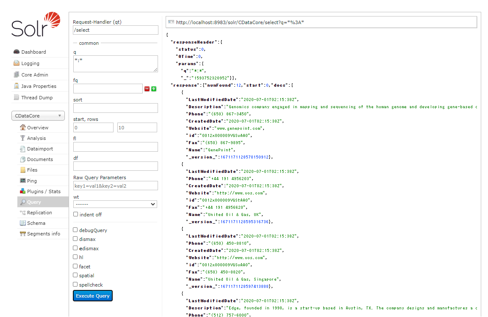Image resolution: width=488 pixels, height=317 pixels.
Task: Click the Java Properties icon
Action: (x=17, y=86)
